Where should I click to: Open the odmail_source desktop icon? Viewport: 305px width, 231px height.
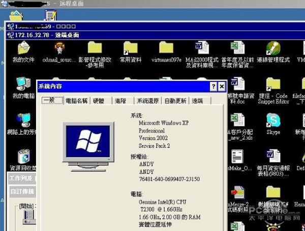tap(59, 49)
